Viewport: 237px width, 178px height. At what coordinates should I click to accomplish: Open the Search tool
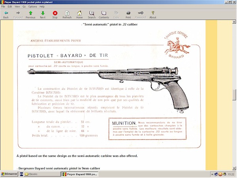[x=92, y=15]
